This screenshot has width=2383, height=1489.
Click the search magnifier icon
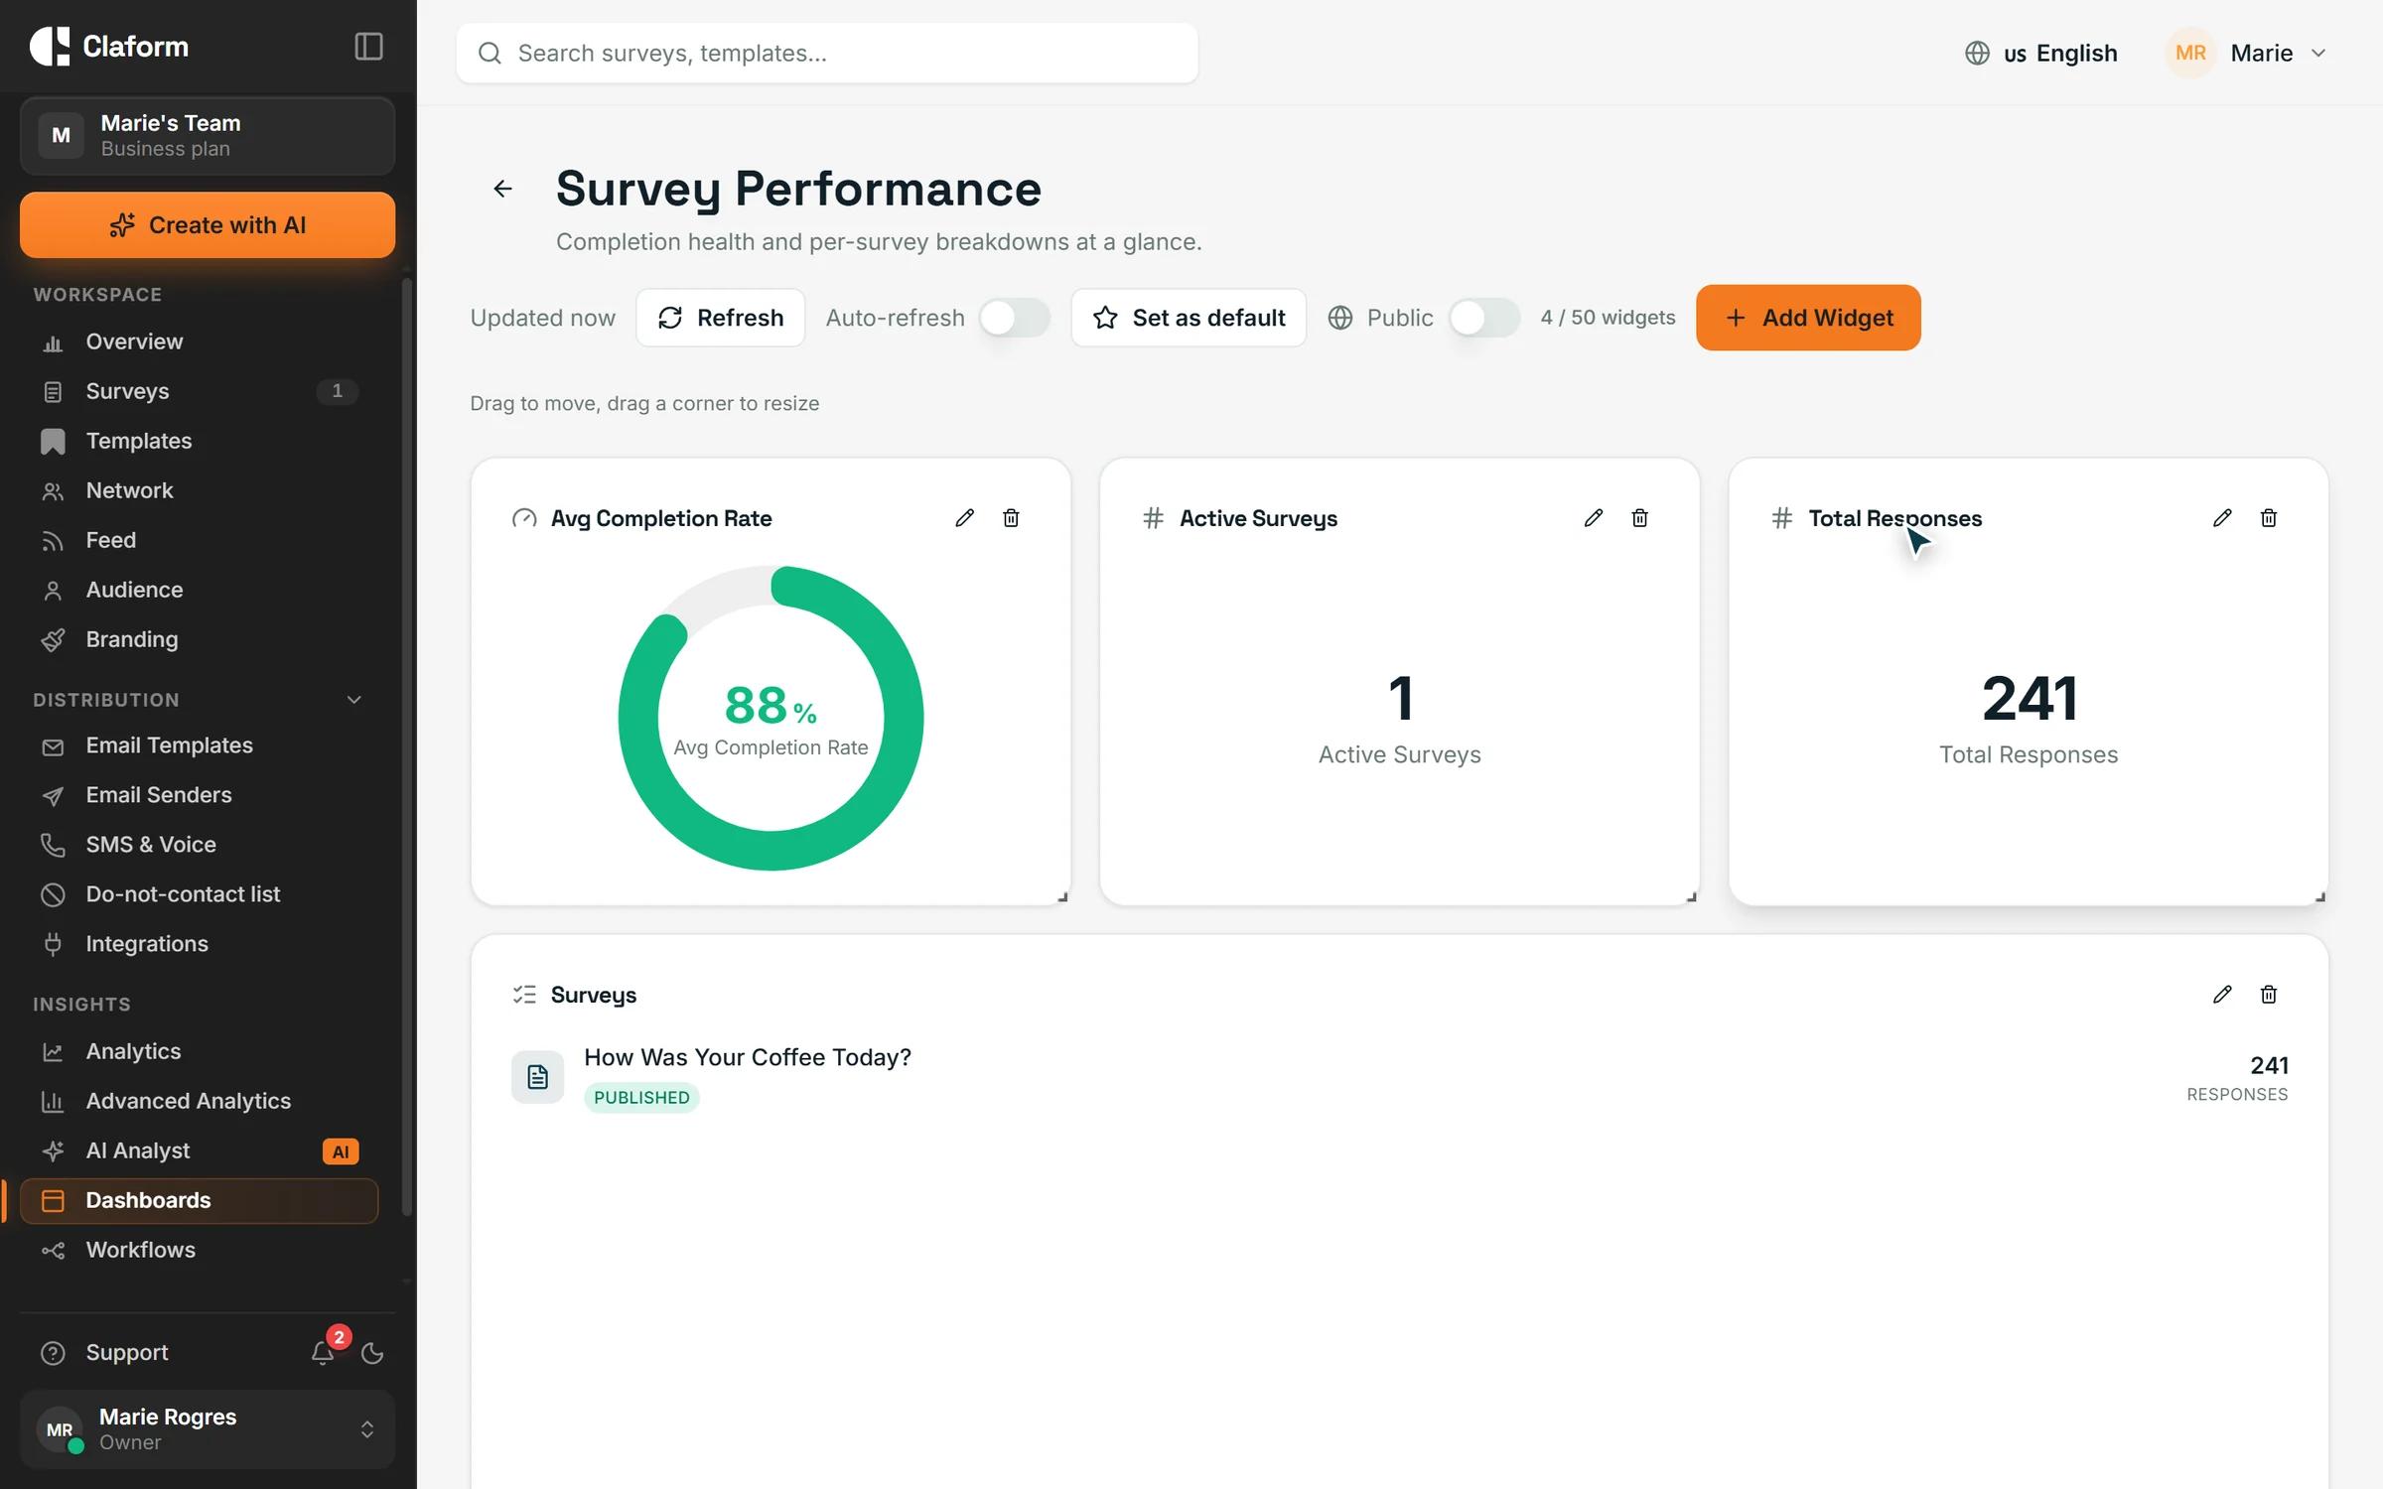pos(490,53)
